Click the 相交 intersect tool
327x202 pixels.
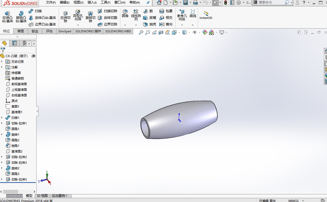click(x=166, y=18)
